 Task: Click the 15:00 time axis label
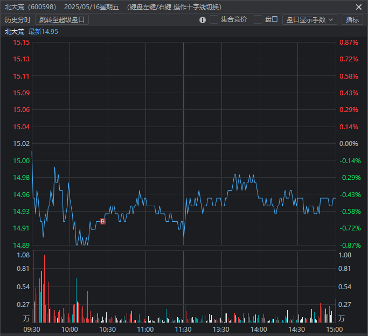[x=335, y=329]
